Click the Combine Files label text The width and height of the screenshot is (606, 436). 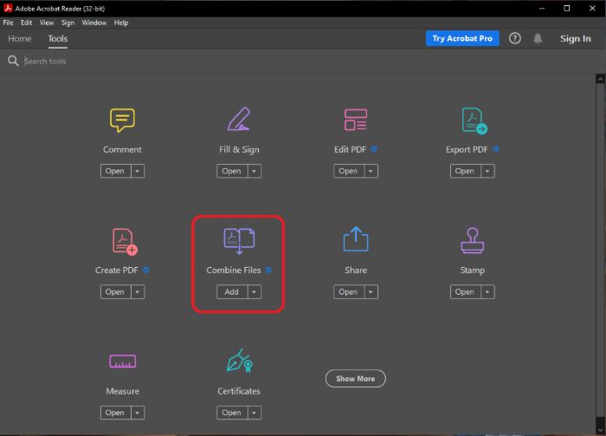[x=234, y=270]
